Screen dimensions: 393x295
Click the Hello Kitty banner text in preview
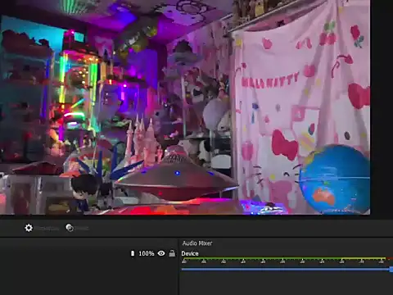pyautogui.click(x=270, y=80)
